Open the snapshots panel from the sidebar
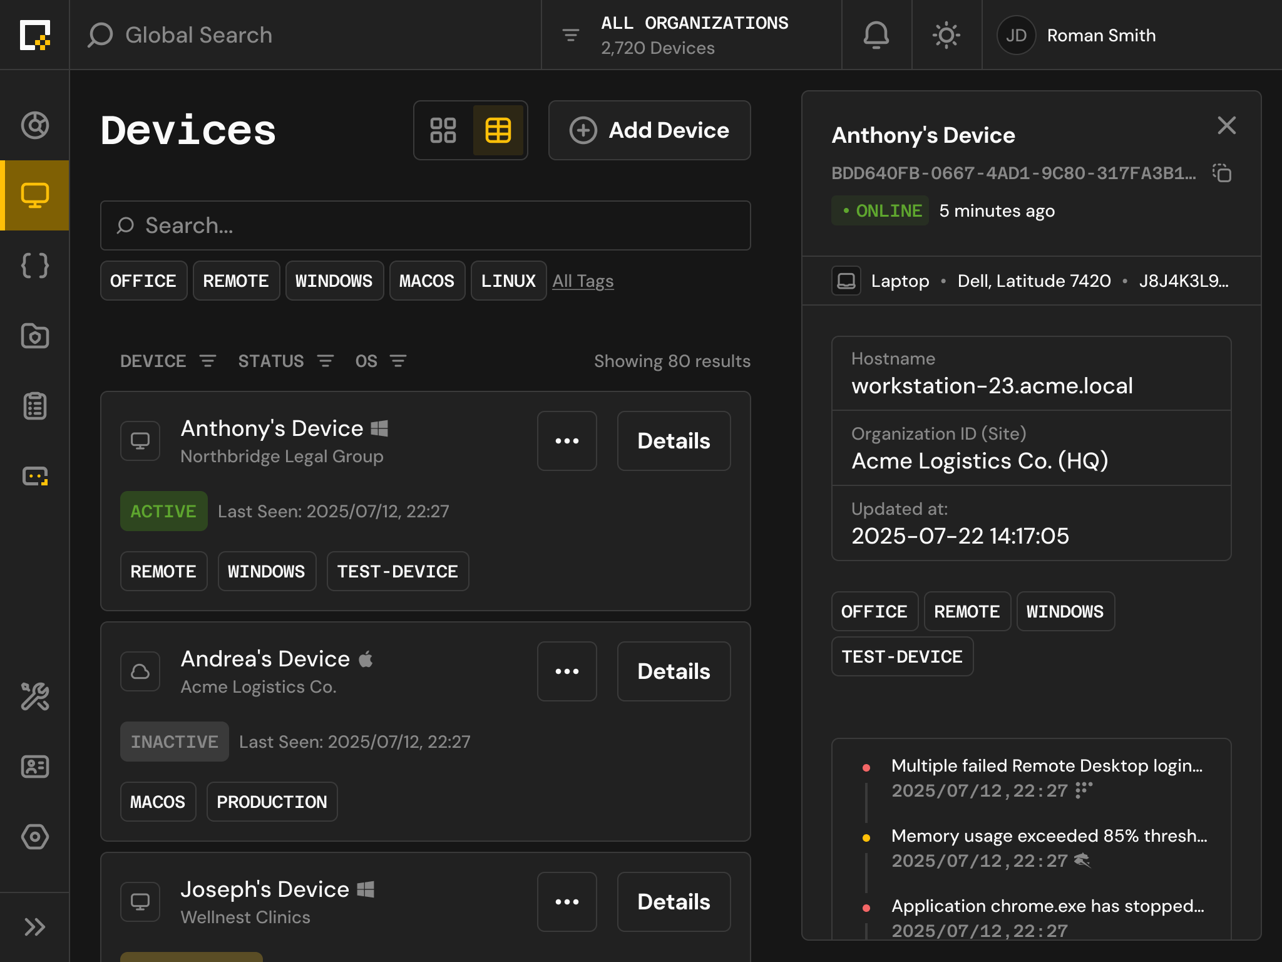The height and width of the screenshot is (962, 1282). pos(36,336)
